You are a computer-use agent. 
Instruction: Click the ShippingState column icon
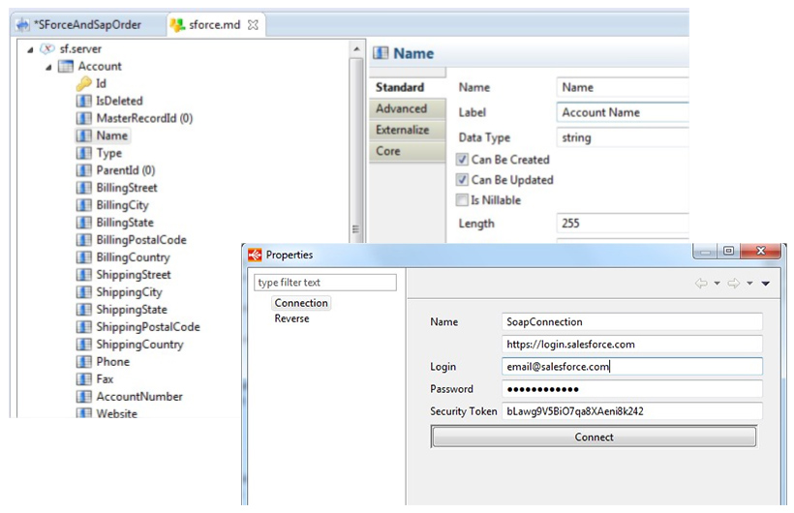point(83,310)
